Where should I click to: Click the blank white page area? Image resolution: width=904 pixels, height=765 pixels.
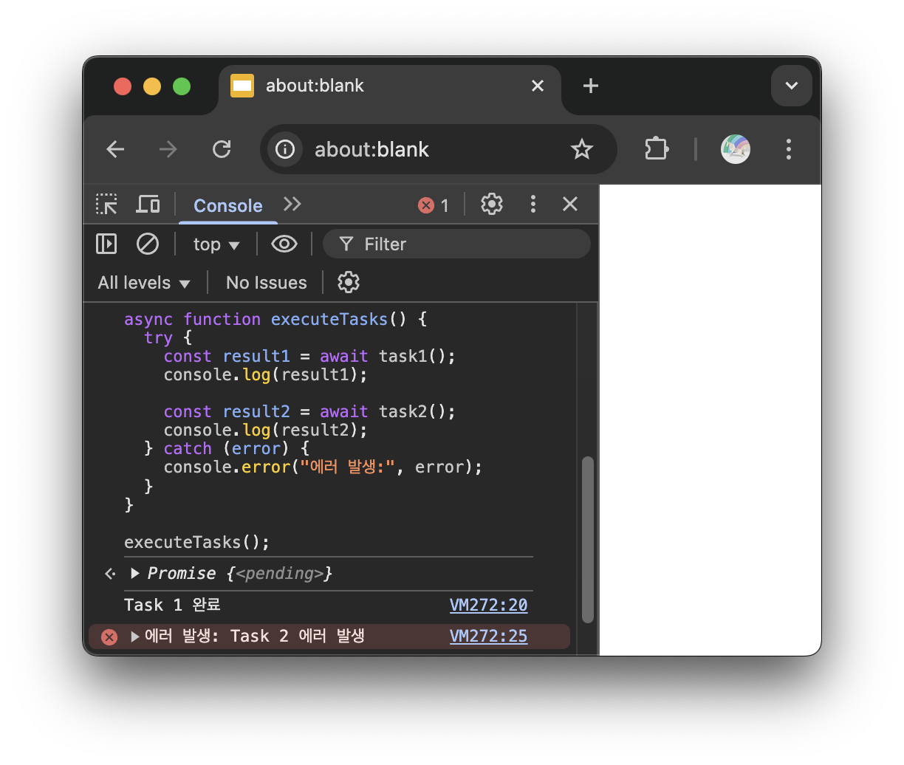coord(710,419)
